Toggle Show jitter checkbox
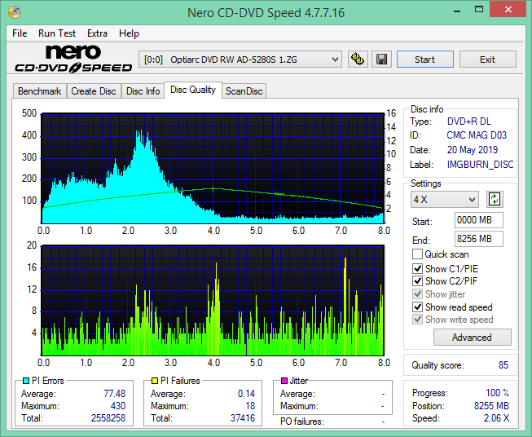The width and height of the screenshot is (532, 437). point(417,294)
